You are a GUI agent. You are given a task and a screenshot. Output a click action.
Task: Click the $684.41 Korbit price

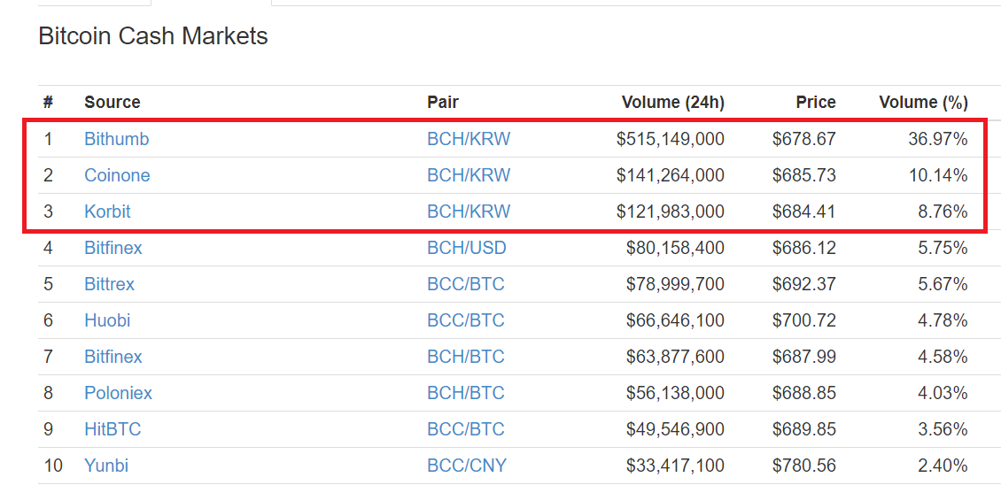point(803,212)
